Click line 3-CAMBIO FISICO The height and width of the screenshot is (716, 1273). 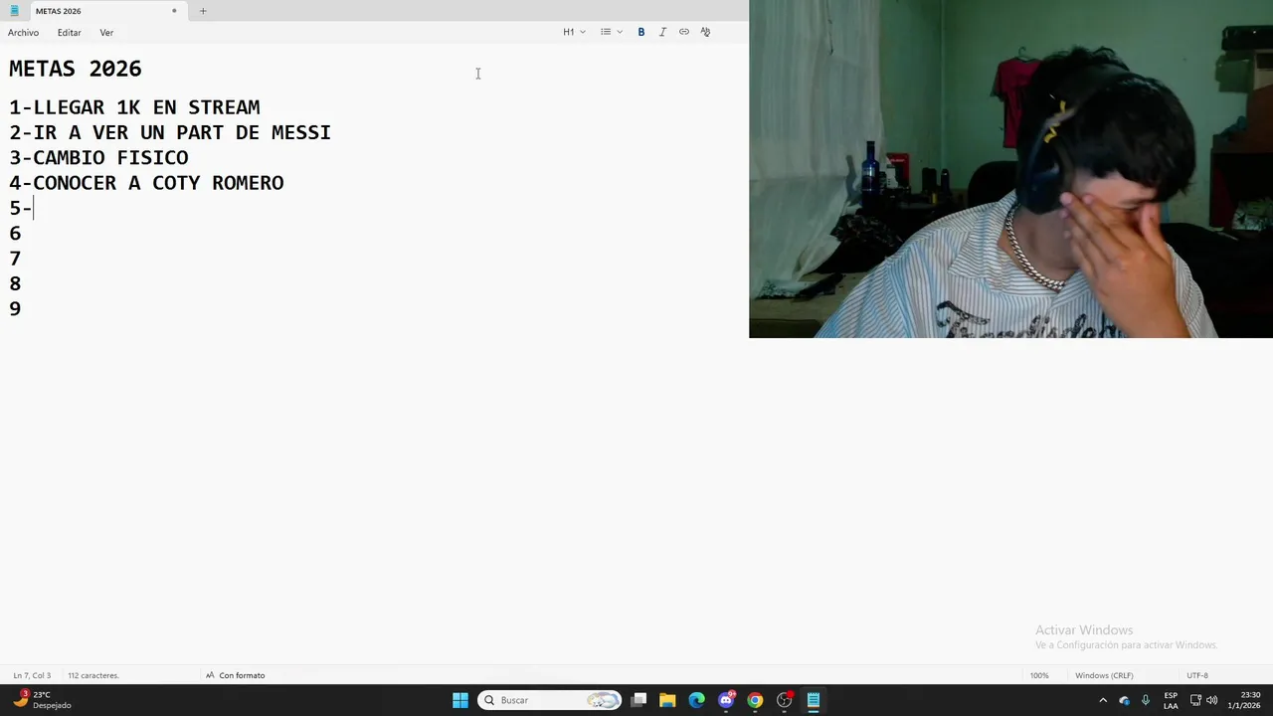pos(98,157)
